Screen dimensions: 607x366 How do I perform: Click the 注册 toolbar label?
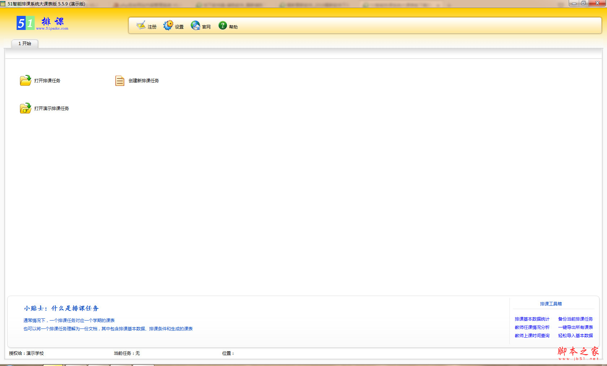click(x=152, y=27)
